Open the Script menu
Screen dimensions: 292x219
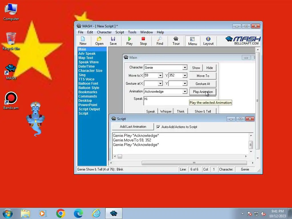pyautogui.click(x=119, y=32)
